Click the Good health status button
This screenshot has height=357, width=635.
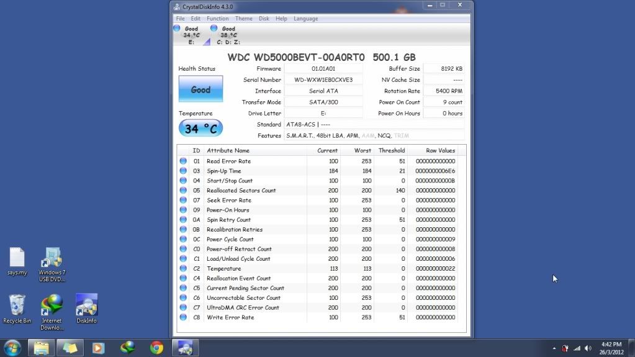200,89
